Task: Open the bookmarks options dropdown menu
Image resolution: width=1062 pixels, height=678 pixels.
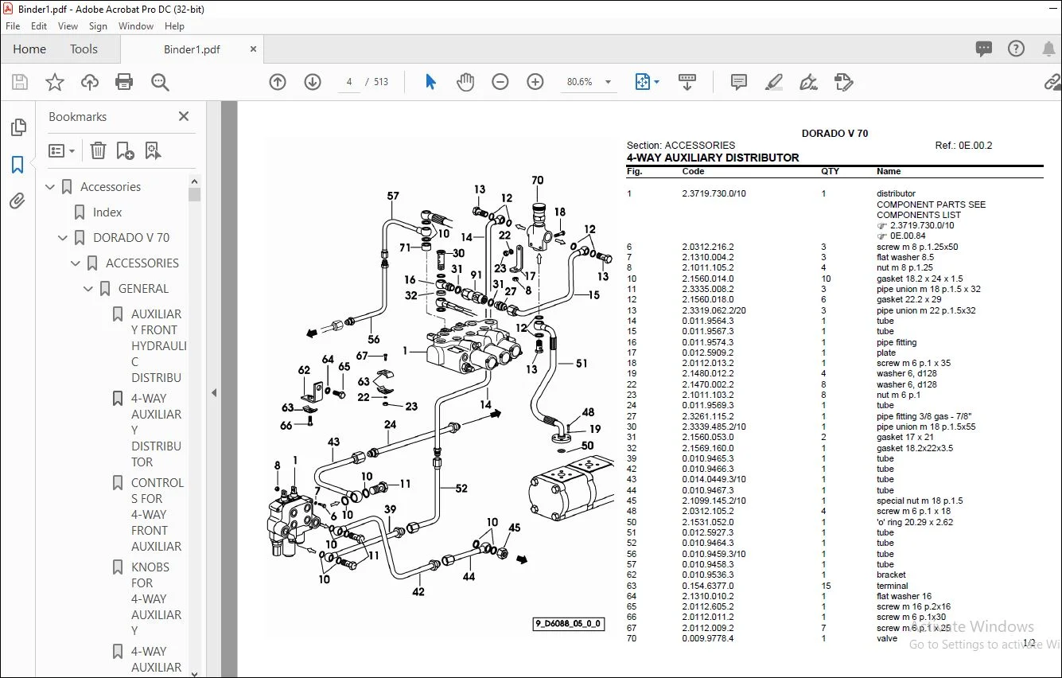Action: [61, 150]
